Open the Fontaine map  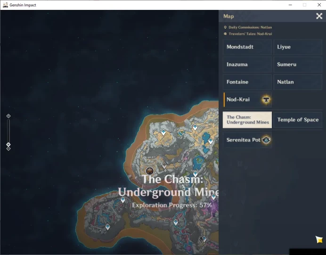[247, 82]
